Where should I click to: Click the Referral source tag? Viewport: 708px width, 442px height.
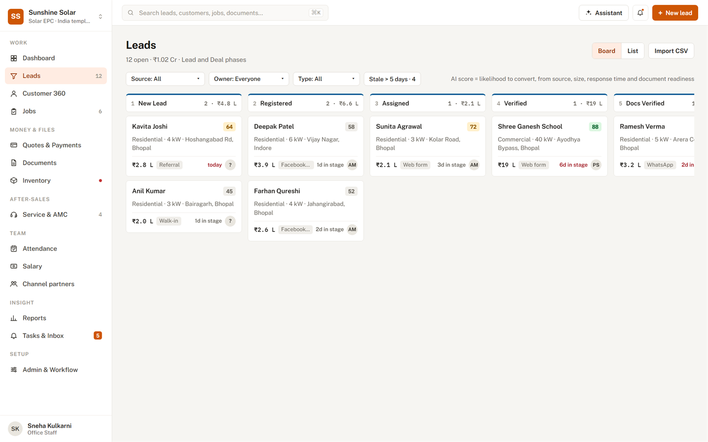(169, 165)
